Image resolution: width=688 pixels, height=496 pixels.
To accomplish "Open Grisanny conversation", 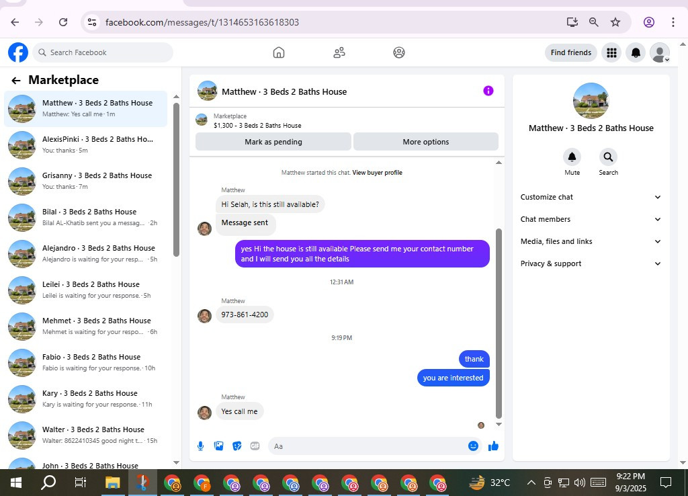I will (85, 181).
